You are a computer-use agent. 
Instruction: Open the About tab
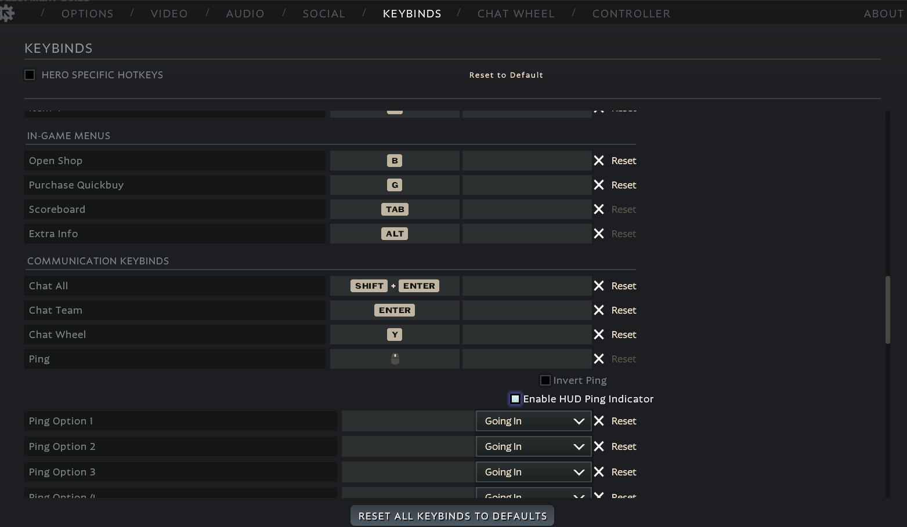point(884,13)
